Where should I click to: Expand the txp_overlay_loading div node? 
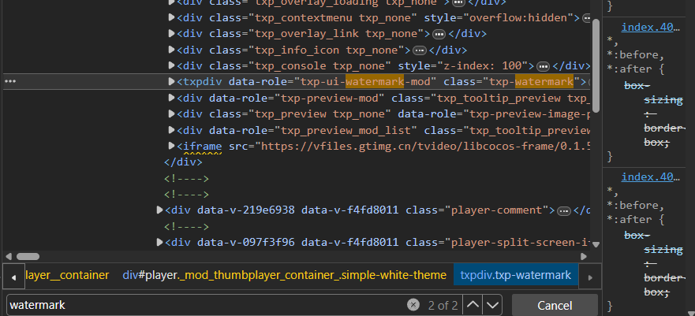point(171,2)
